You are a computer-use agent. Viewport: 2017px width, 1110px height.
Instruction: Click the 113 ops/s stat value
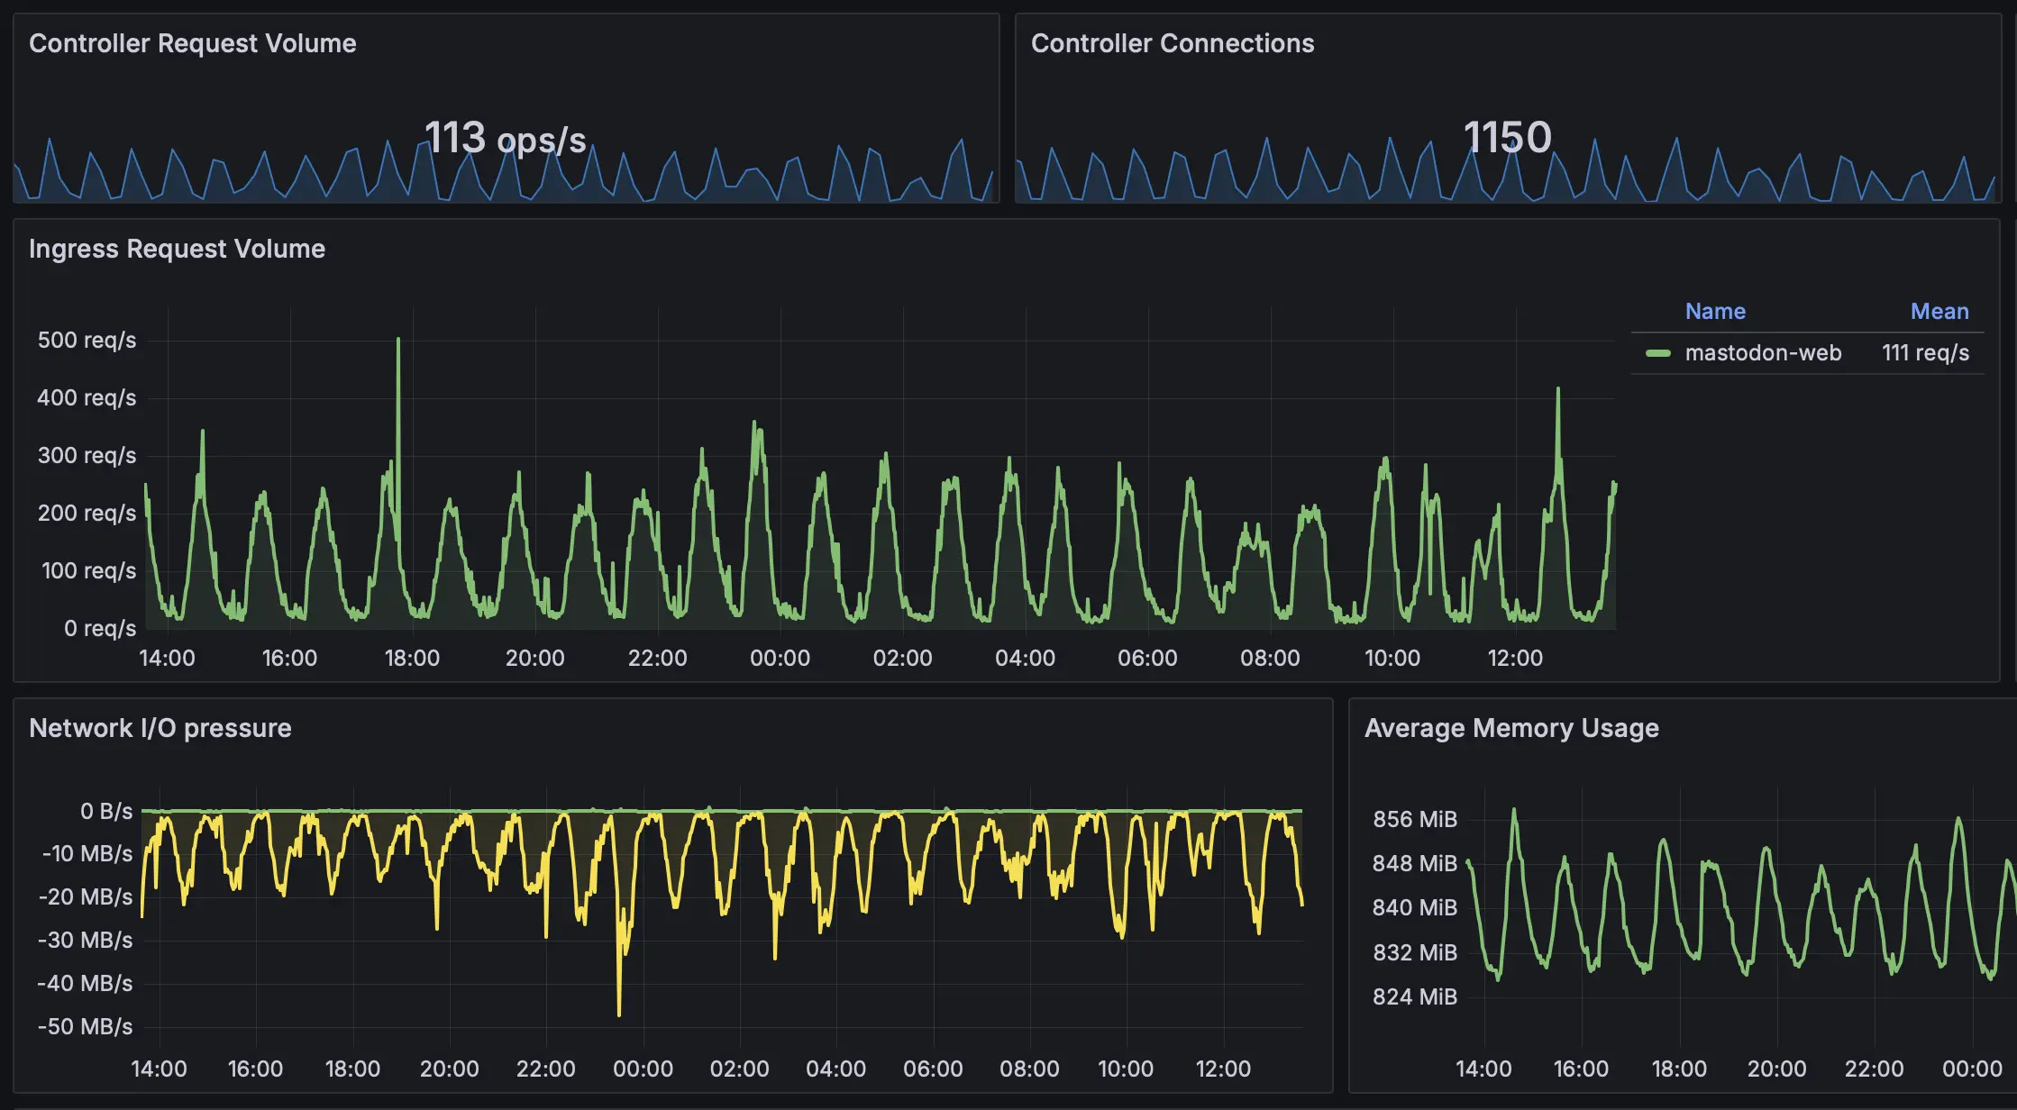pos(505,139)
